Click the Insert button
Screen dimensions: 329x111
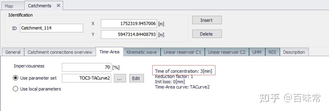(207, 20)
